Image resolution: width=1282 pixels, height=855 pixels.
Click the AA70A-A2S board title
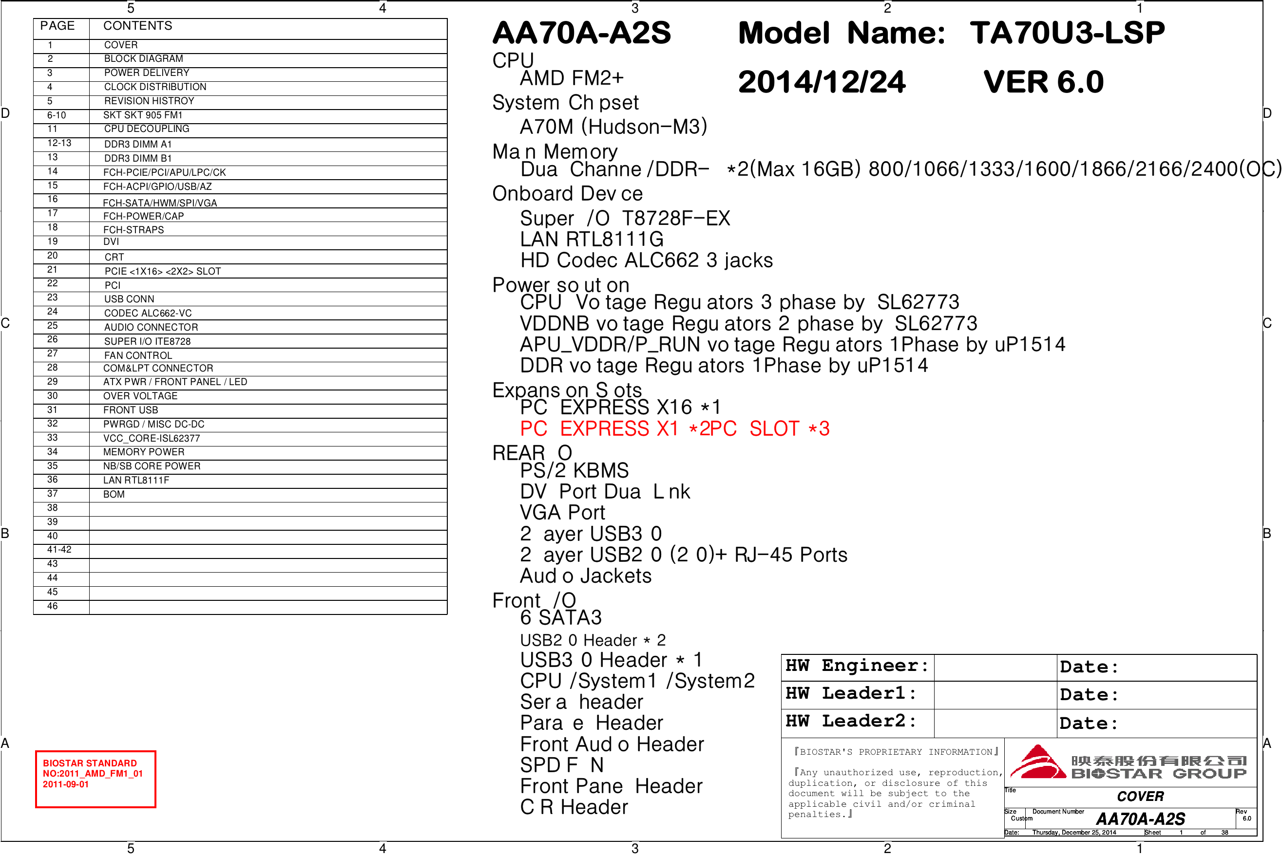tap(581, 33)
